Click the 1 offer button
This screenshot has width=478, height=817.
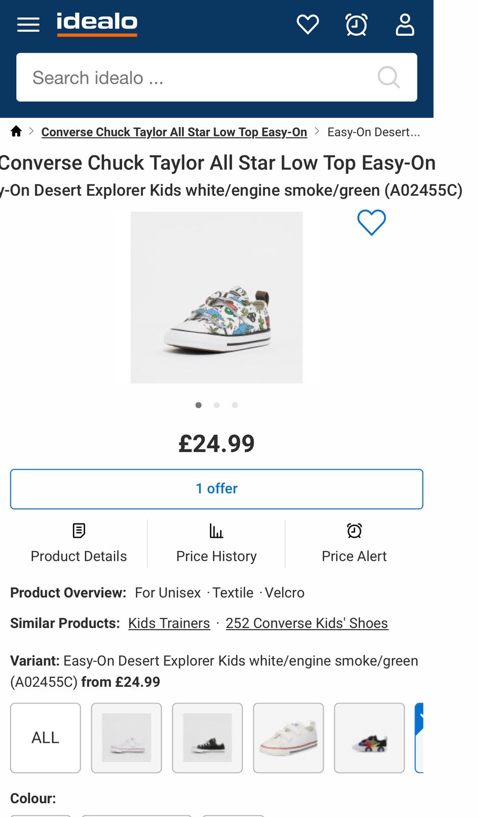coord(217,489)
